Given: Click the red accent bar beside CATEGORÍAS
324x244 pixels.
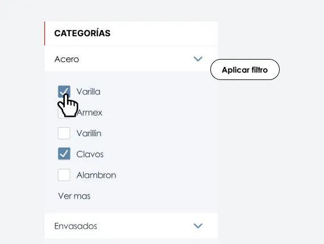Looking at the screenshot, I should point(45,33).
